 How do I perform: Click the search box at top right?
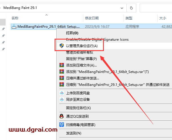(156, 8)
